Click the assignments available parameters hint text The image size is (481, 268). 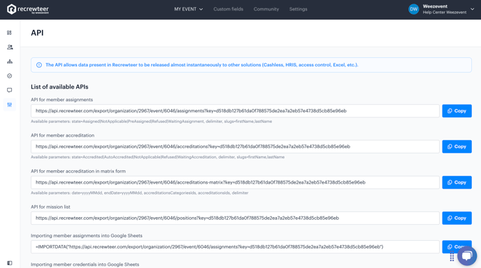pos(151,121)
